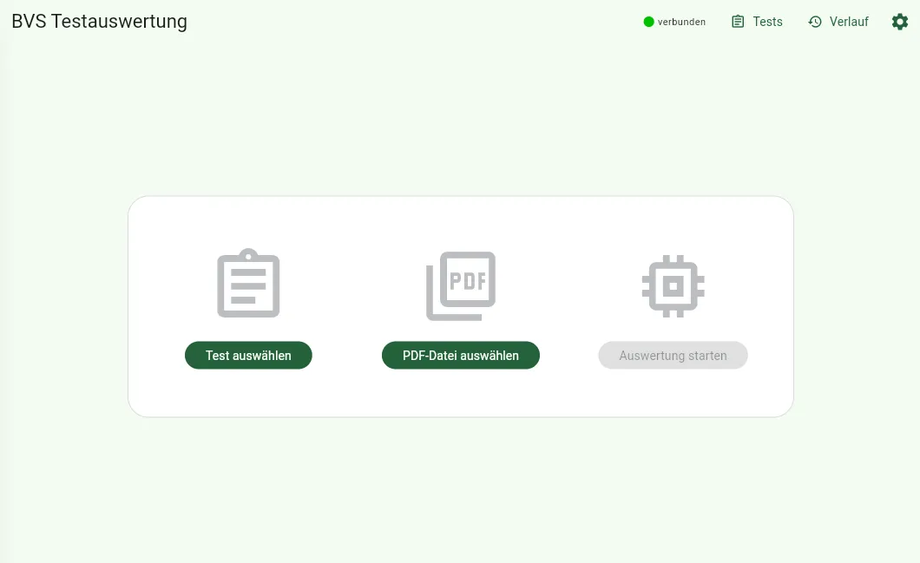Click the greyed-out Auswertung starten button

[x=673, y=356]
